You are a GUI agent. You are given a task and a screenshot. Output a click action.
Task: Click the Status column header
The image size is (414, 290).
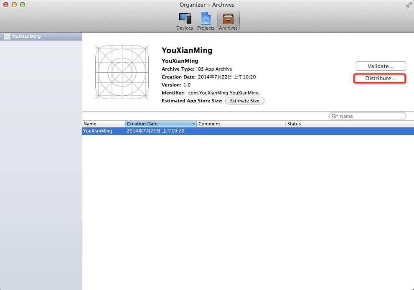(350, 124)
